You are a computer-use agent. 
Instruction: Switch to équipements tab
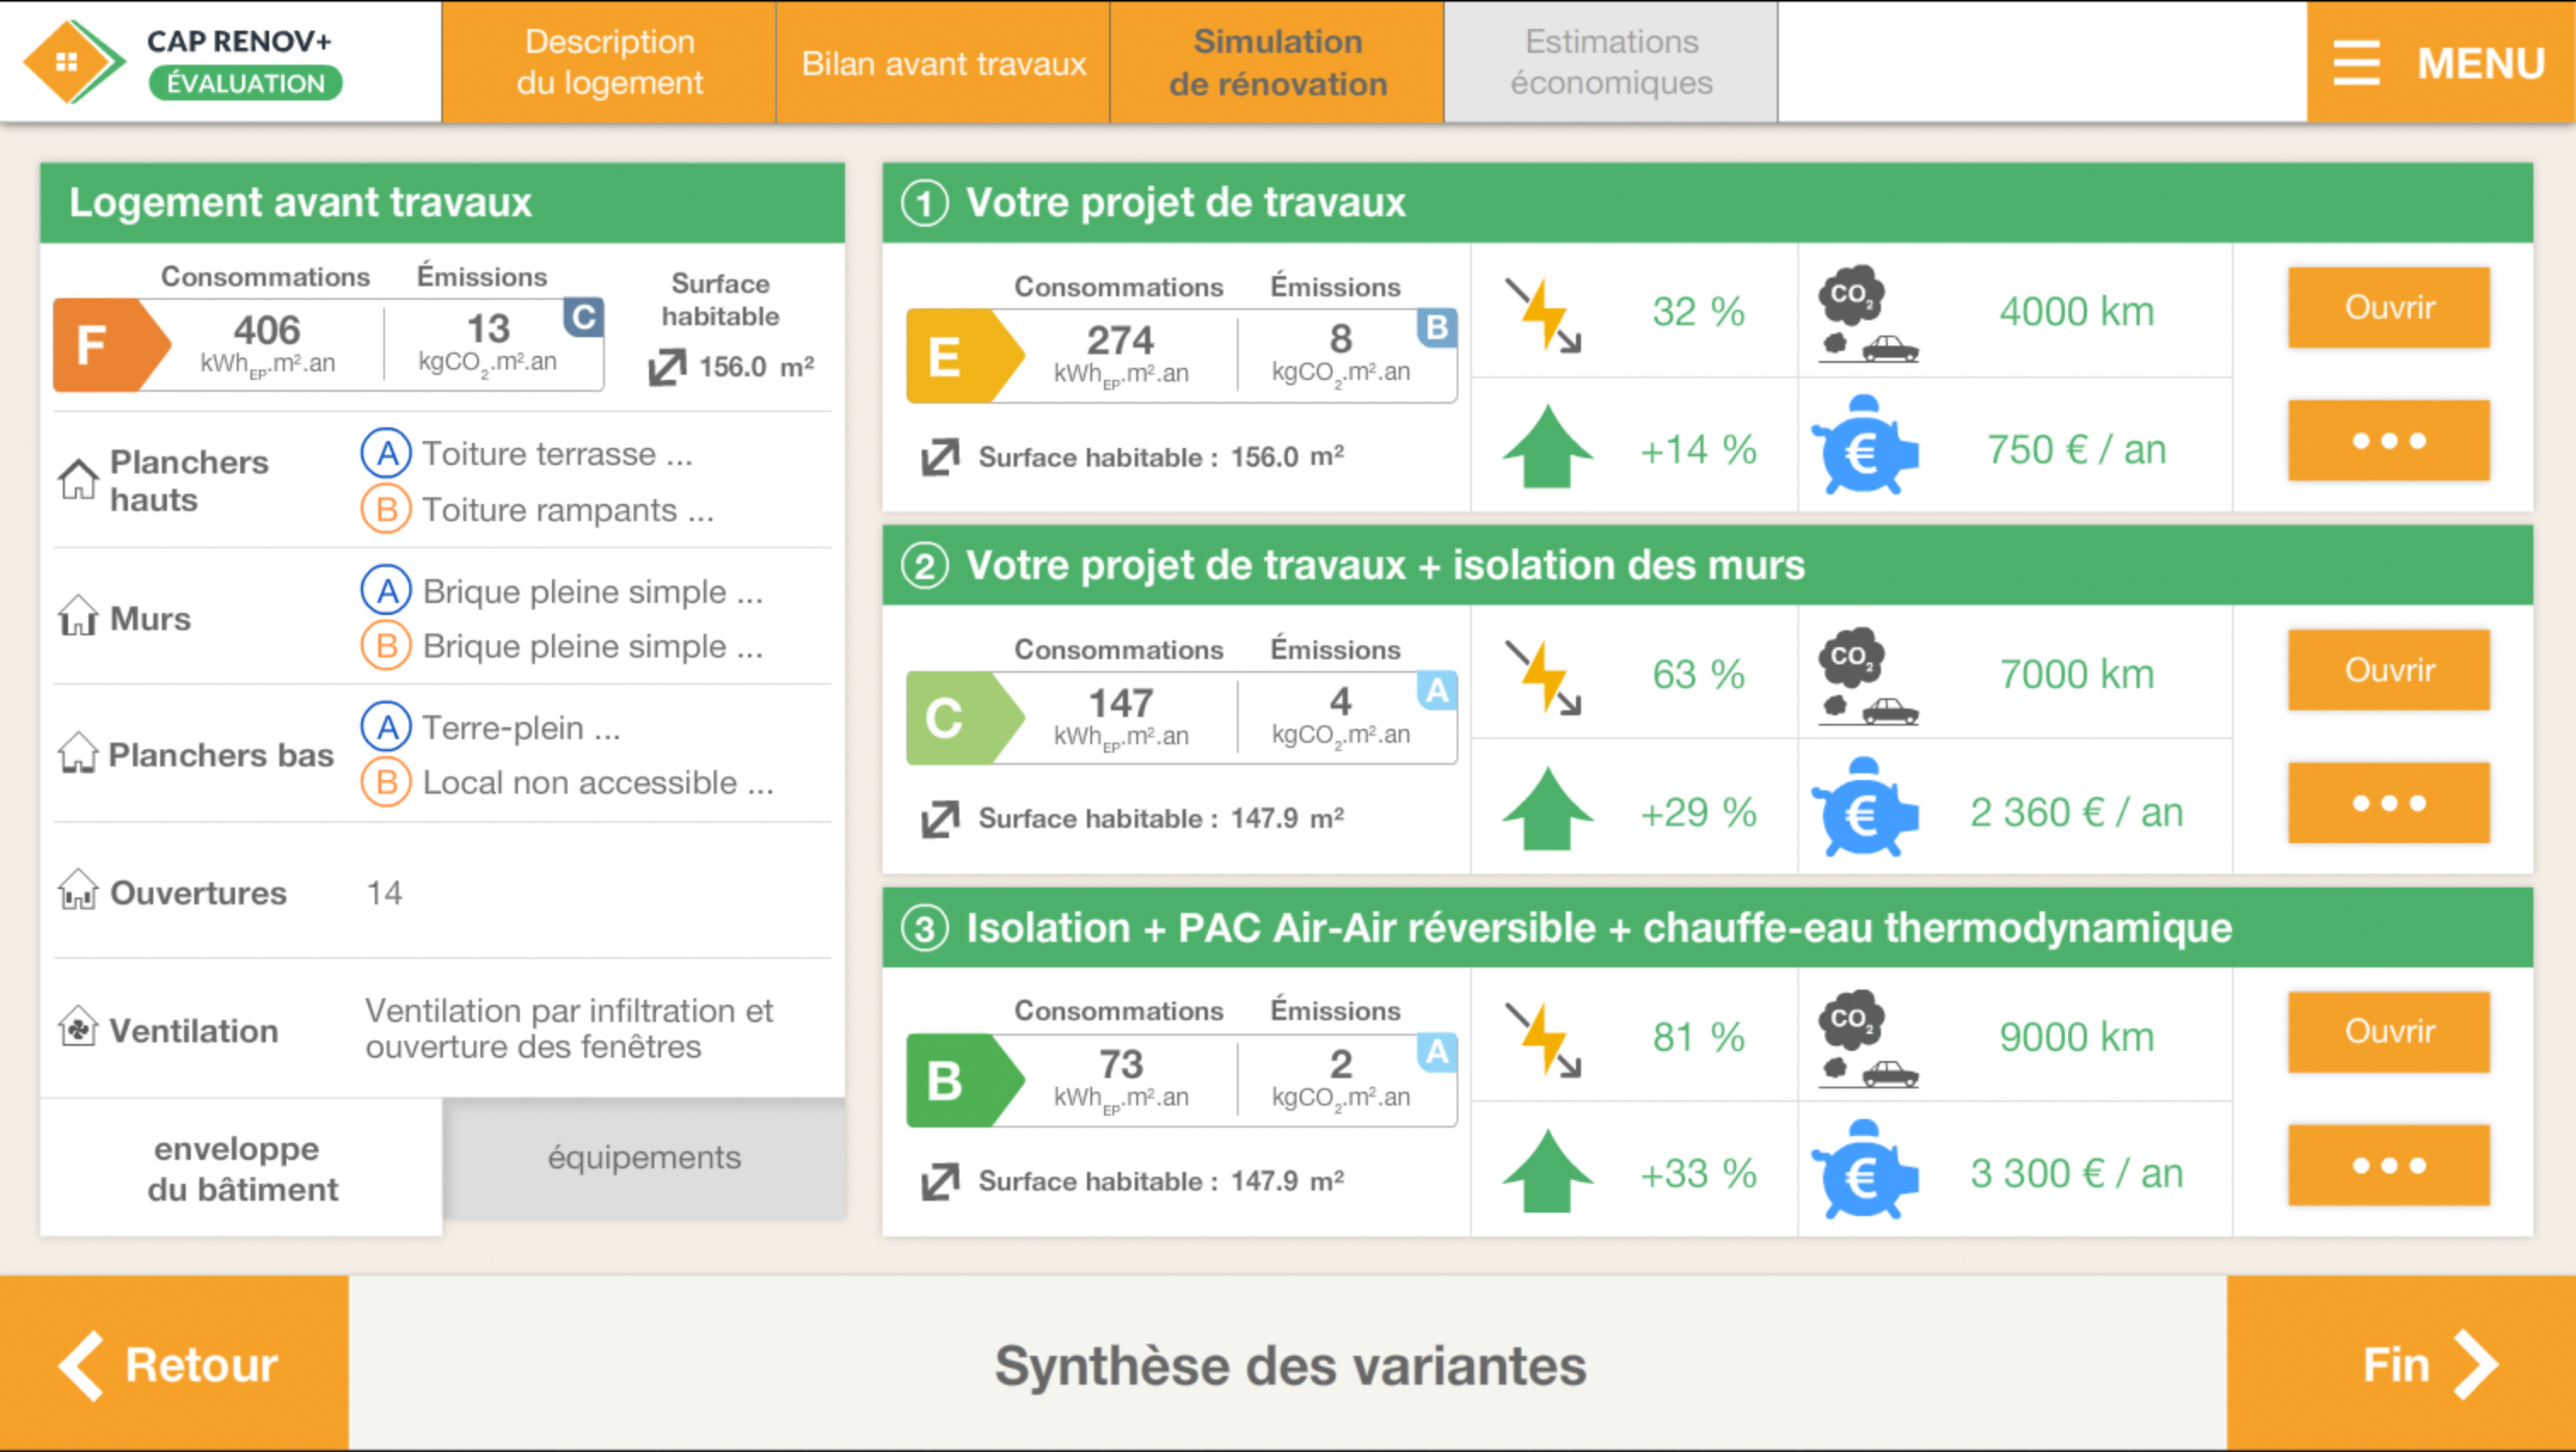[644, 1158]
